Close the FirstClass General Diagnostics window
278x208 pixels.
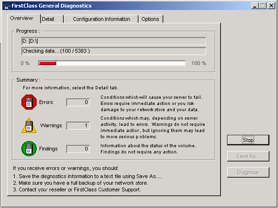pos(271,6)
